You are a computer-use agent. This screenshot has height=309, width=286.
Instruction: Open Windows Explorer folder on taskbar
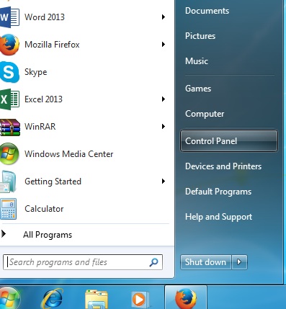tap(97, 299)
